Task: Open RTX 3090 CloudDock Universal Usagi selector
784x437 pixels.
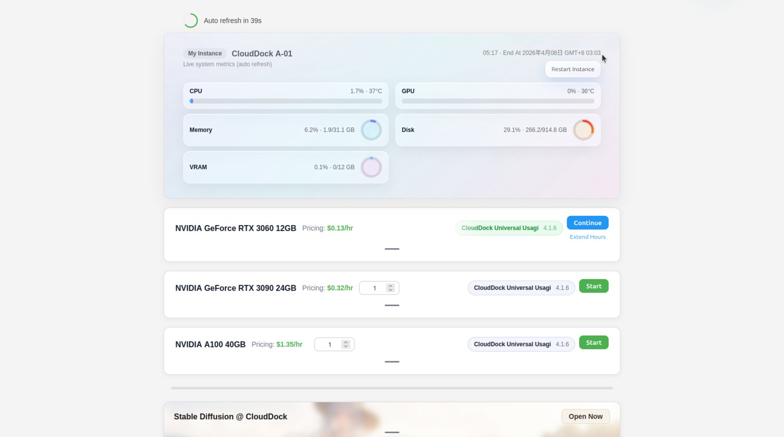Action: coord(521,288)
